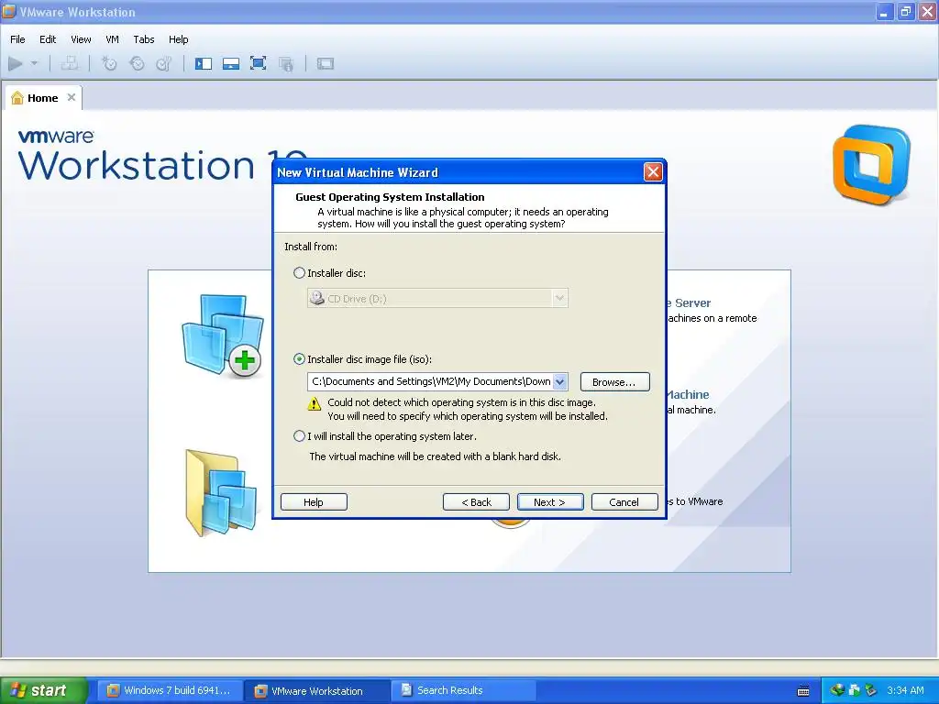Click the Manage Snapshots toolbar icon

163,63
